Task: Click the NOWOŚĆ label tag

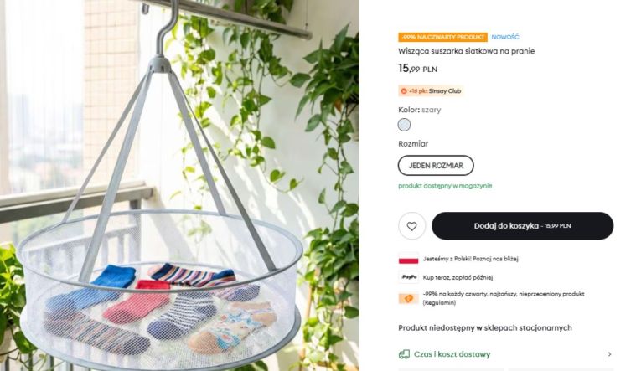Action: pyautogui.click(x=505, y=37)
